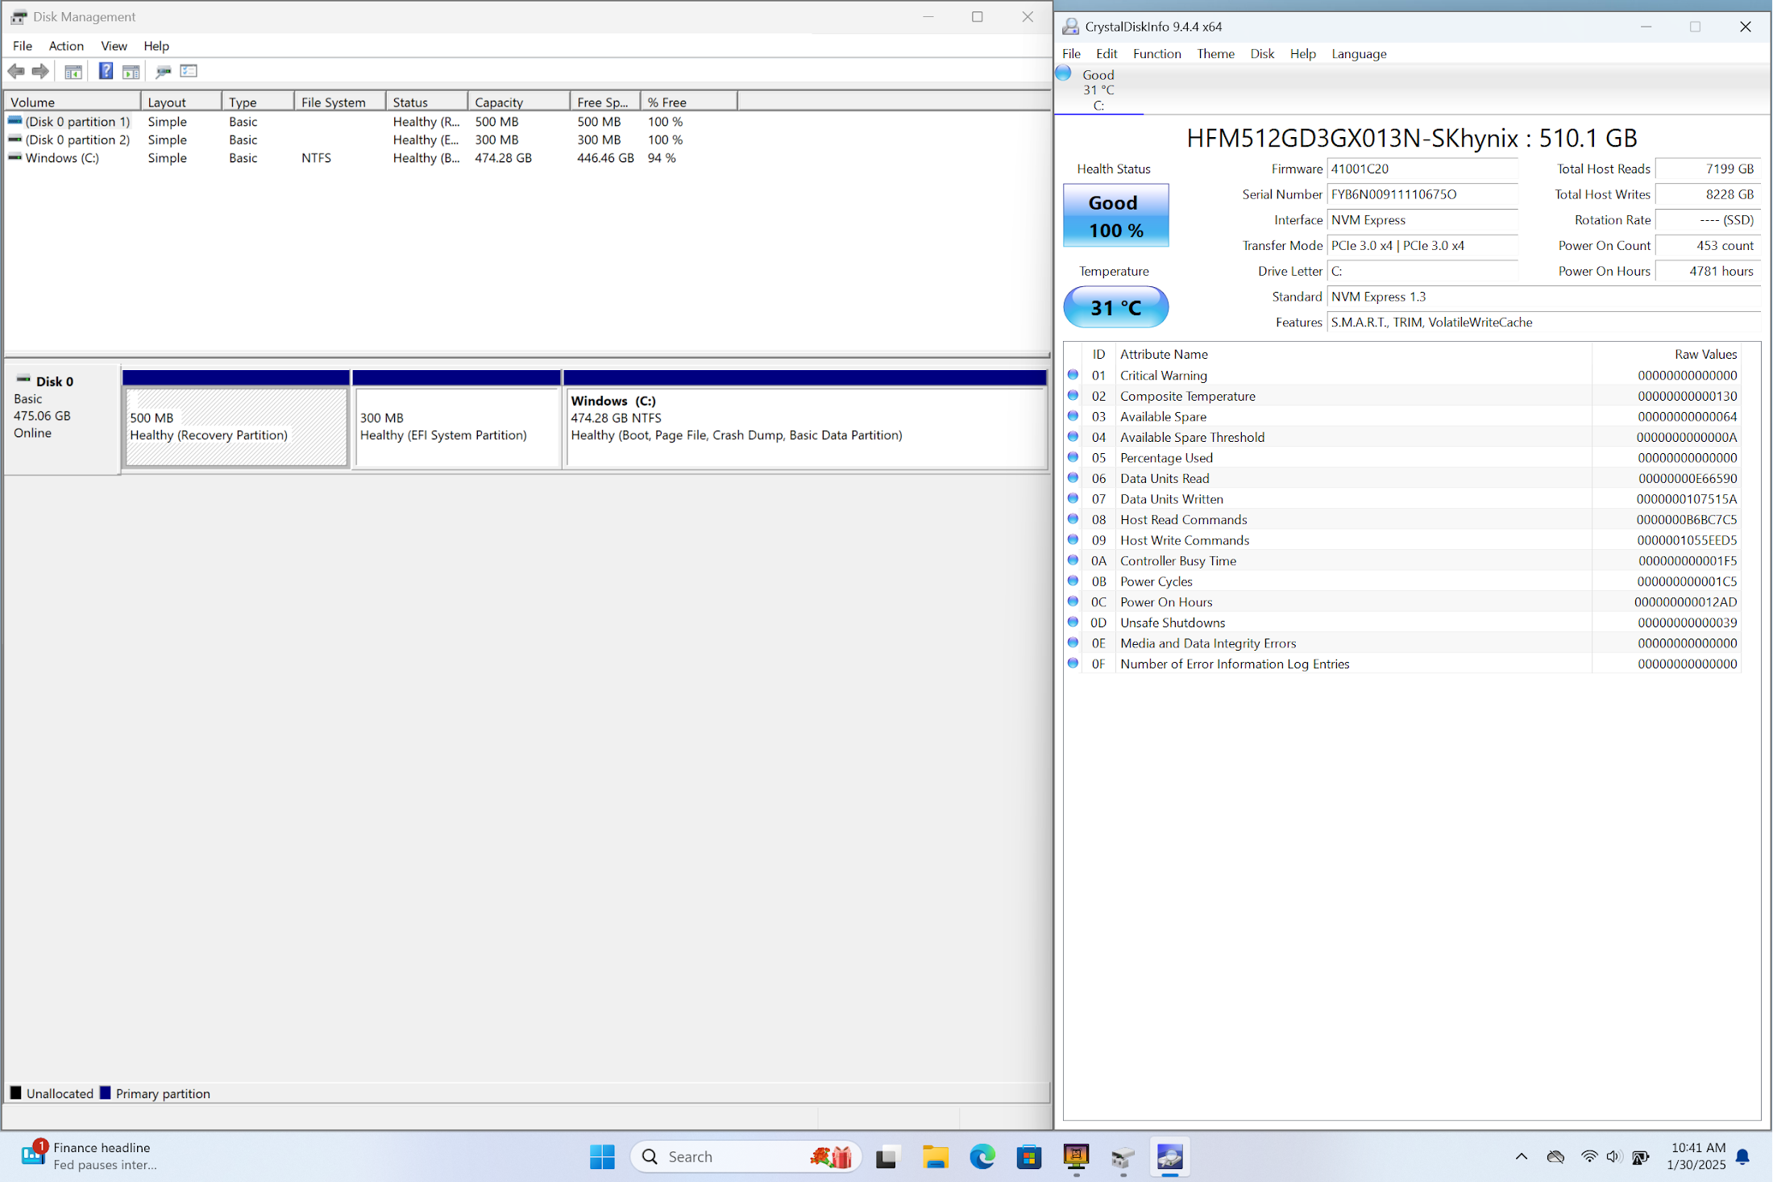Click raw value 000000000012AD
Screen dimensions: 1773x1182
[x=1685, y=601]
